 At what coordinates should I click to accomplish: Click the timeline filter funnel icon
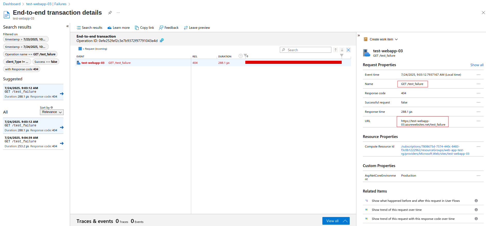coord(245,56)
